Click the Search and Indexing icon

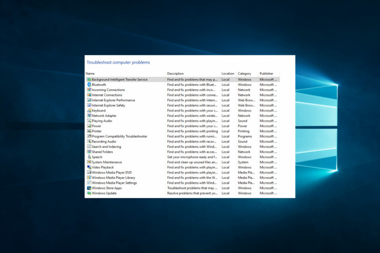click(89, 147)
